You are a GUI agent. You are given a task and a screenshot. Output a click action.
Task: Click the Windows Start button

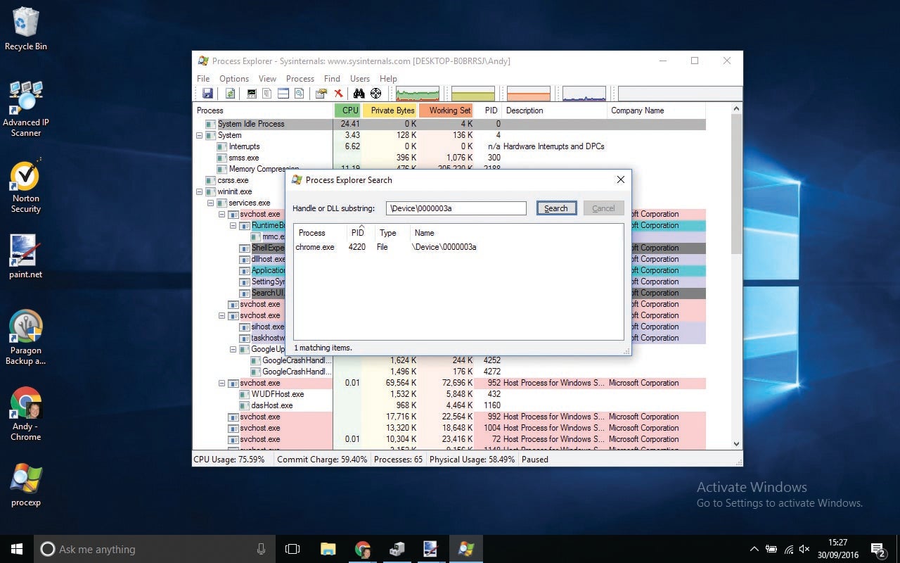[x=17, y=549]
